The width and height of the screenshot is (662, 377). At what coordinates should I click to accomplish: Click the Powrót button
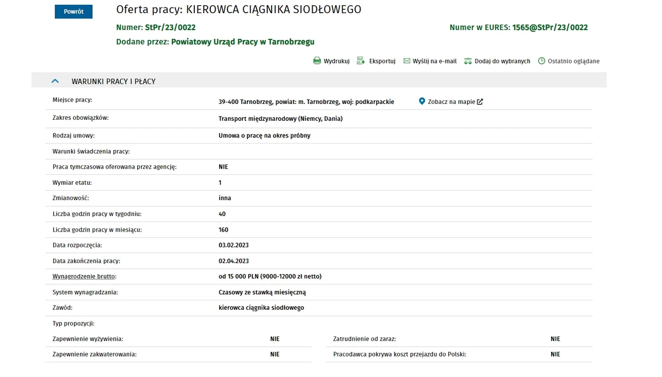point(74,12)
